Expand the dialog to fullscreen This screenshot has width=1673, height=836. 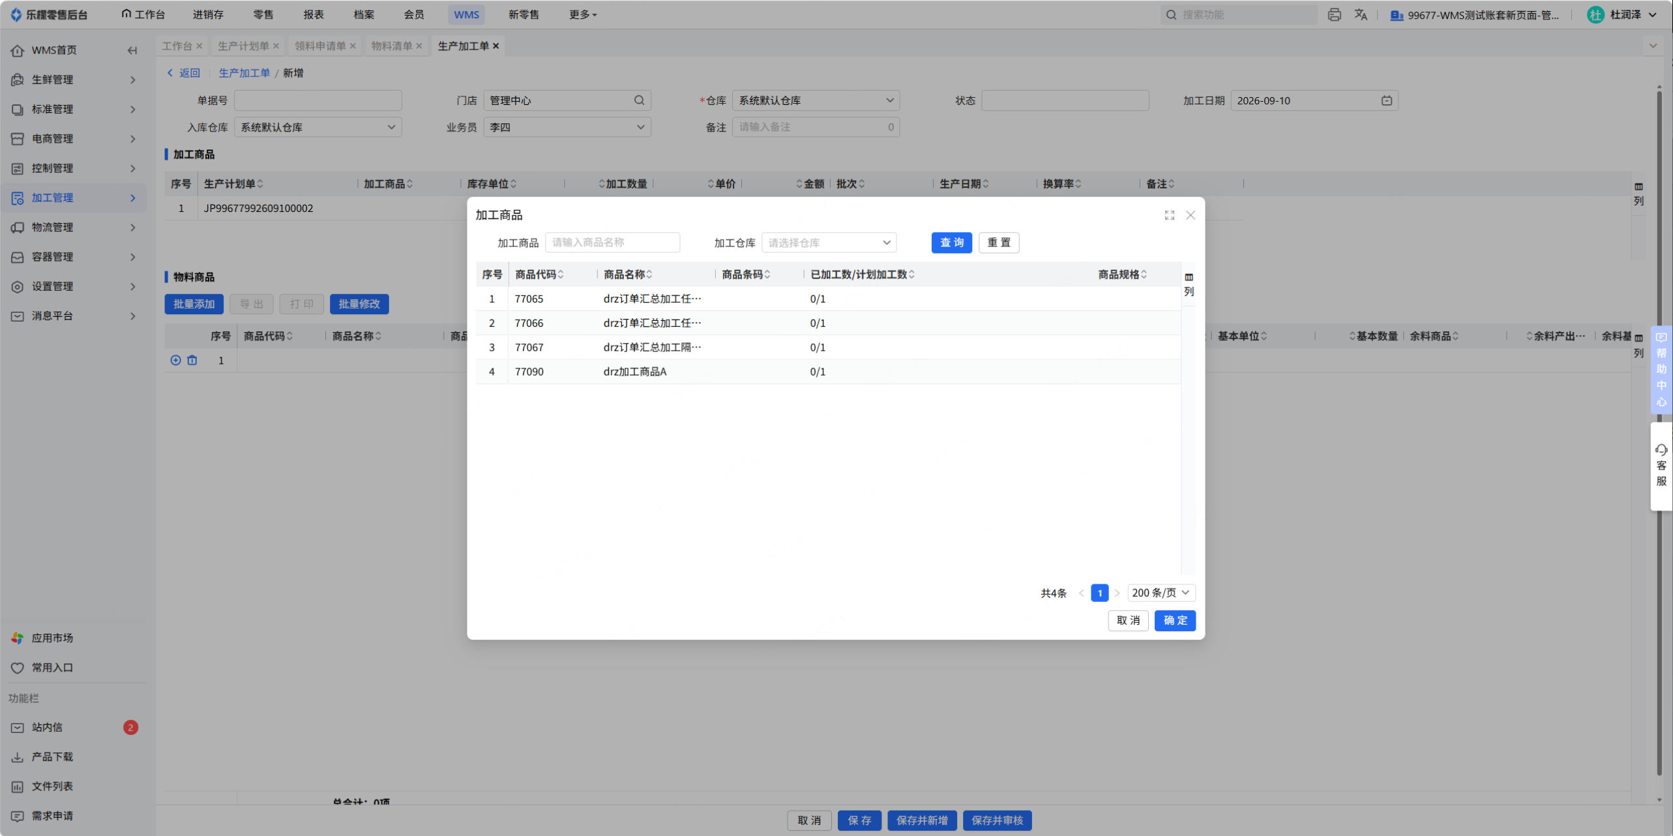(1169, 215)
